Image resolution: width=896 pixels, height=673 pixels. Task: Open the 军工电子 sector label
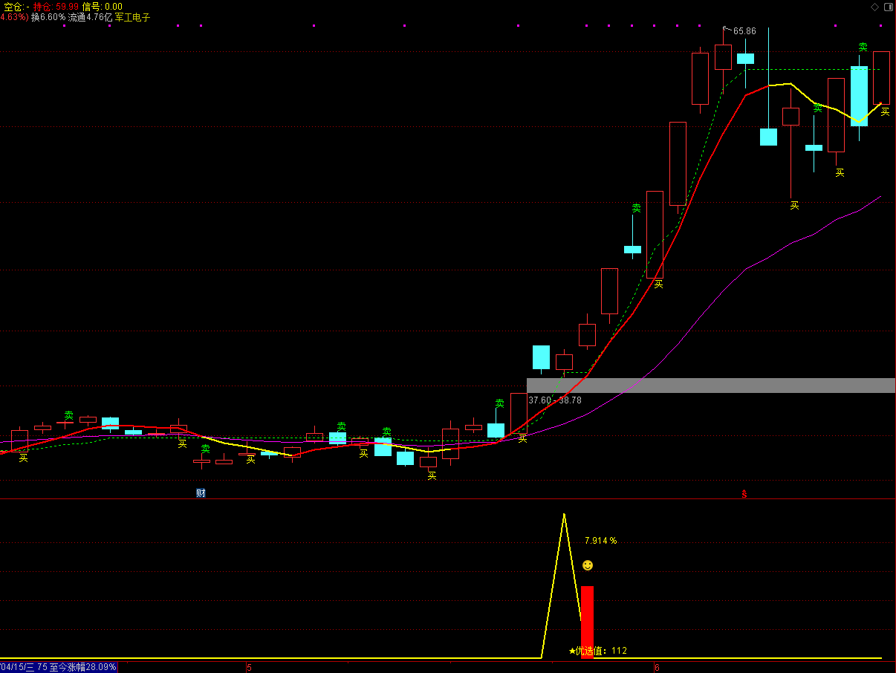coord(132,17)
